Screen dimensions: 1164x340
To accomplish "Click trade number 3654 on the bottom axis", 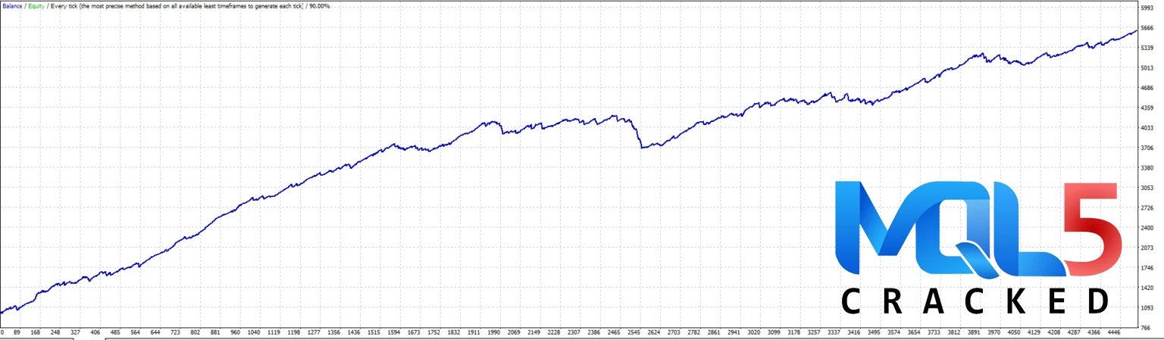I will 914,332.
